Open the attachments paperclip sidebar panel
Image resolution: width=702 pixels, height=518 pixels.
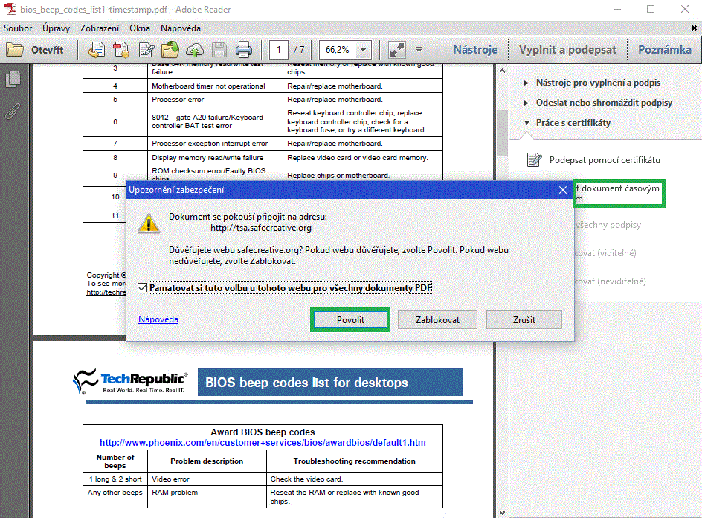pos(13,111)
